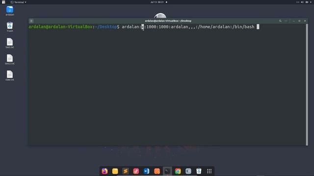The image size is (314, 176).
Task: Select the Trash icon on desktop
Action: coord(10,27)
